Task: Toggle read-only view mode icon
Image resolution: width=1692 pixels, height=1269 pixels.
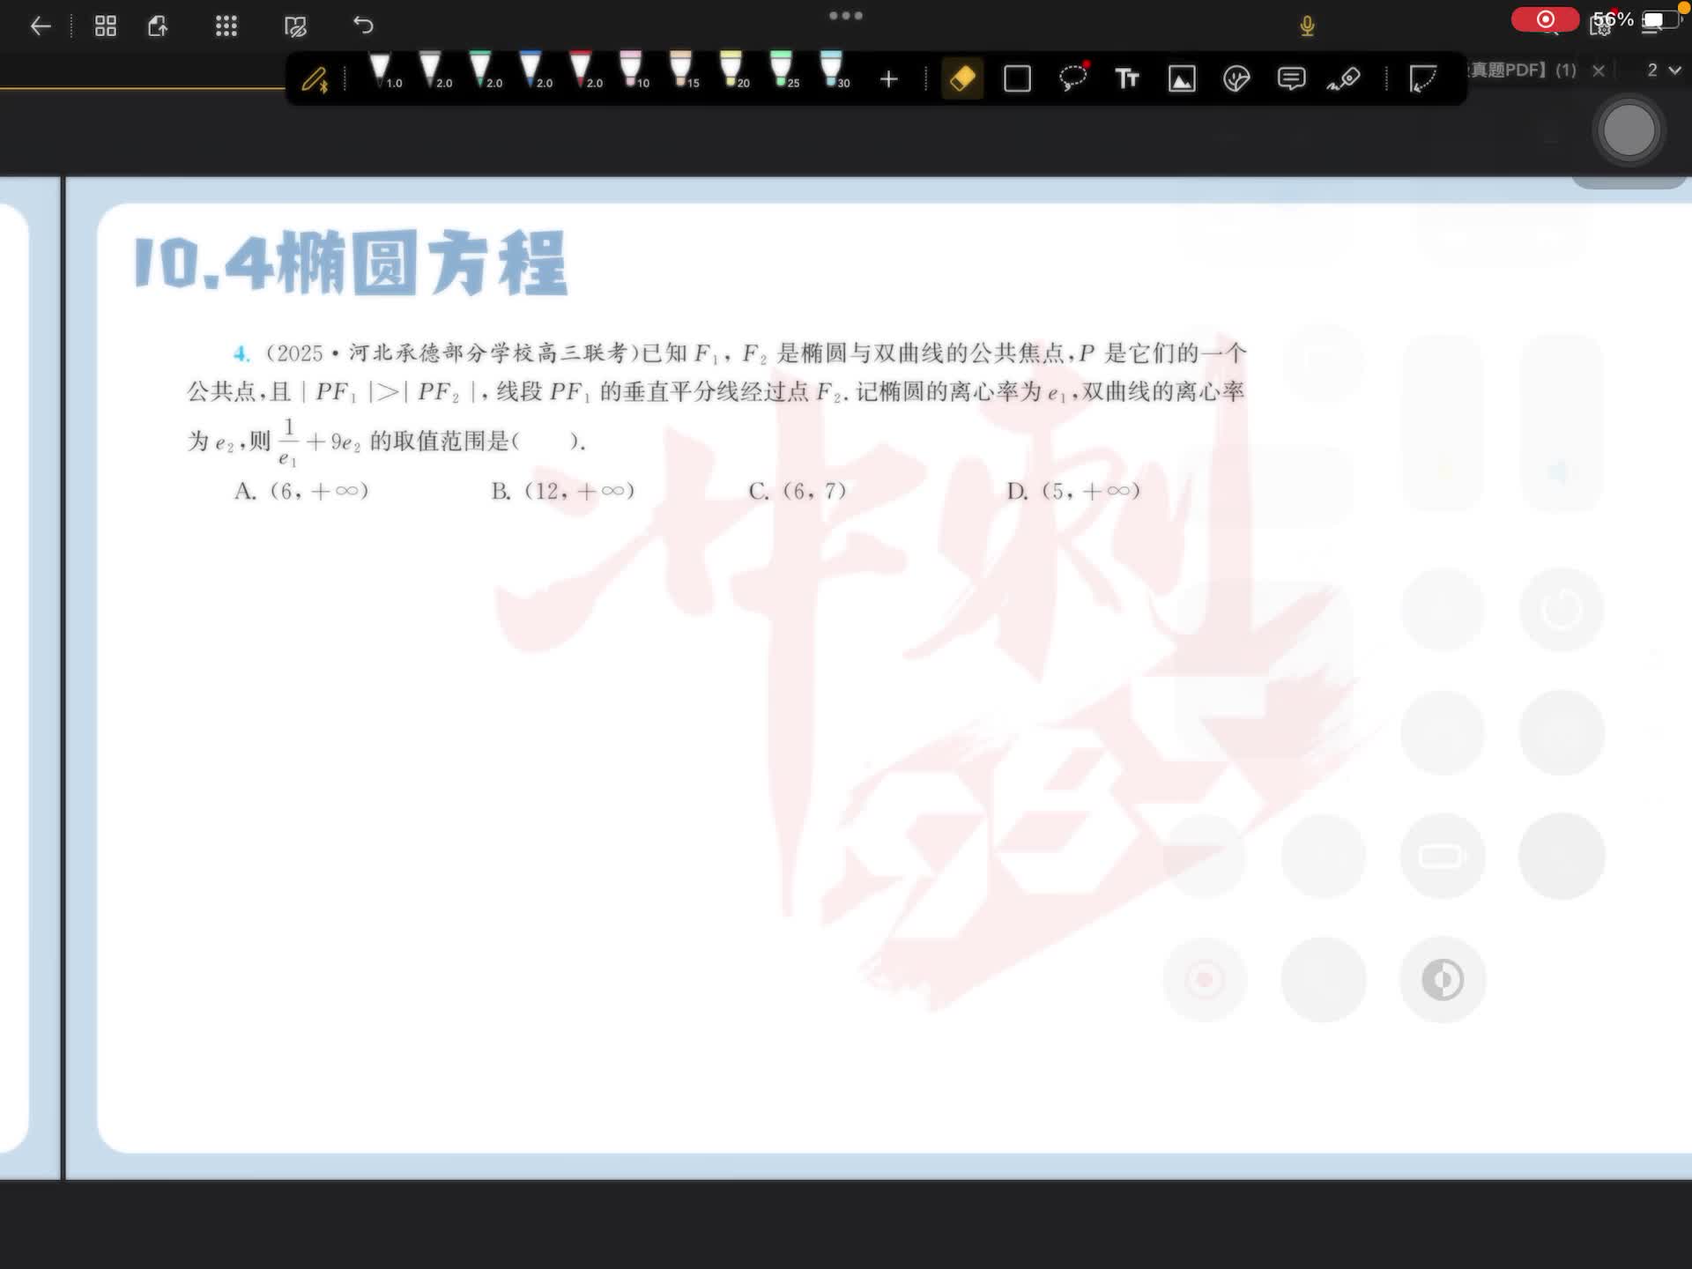Action: pyautogui.click(x=295, y=26)
